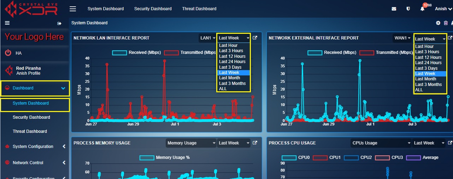
Task: Select Last 24 Hours in External report list
Action: (x=430, y=63)
